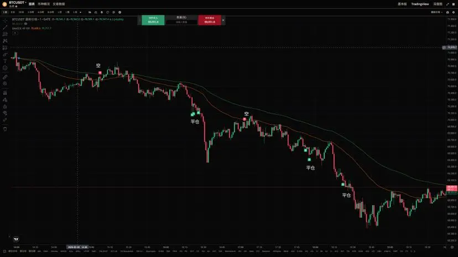Screen dimensions: 458x257
Task: Select the 1小时 timeframe
Action: tap(30, 12)
